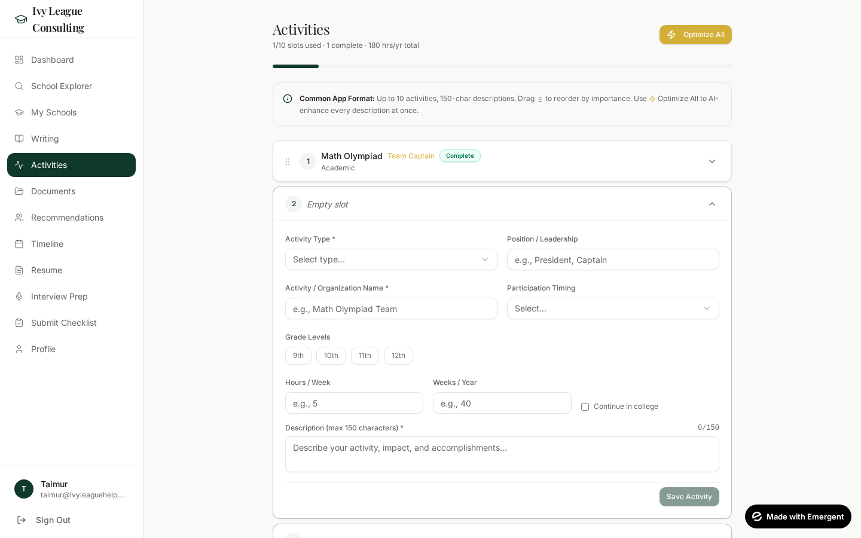861x538 pixels.
Task: Navigate to Writing
Action: pos(71,139)
